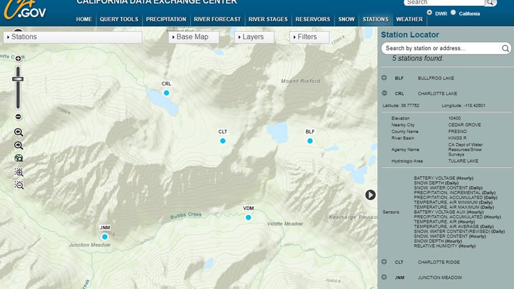Click the TEMPERATURE, AIR AVERAGE (Daily) text
This screenshot has width=514, height=289.
coord(454,227)
